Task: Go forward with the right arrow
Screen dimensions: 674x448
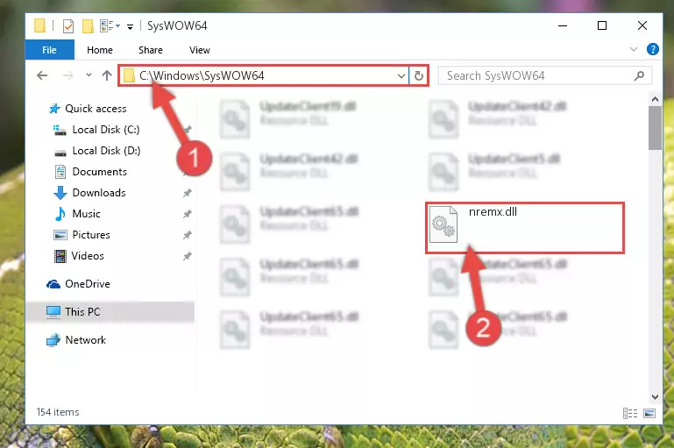Action: point(67,75)
